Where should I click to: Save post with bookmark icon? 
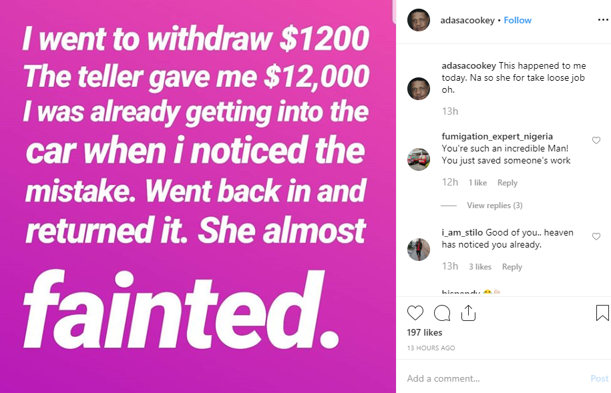tap(602, 313)
